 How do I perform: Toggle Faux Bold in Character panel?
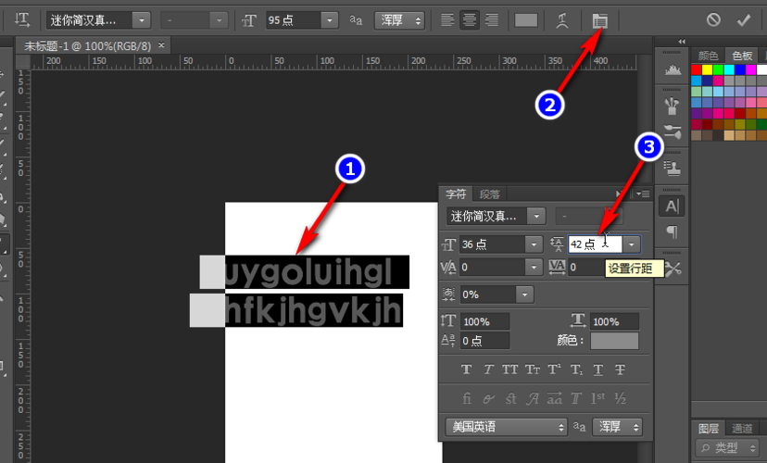466,369
